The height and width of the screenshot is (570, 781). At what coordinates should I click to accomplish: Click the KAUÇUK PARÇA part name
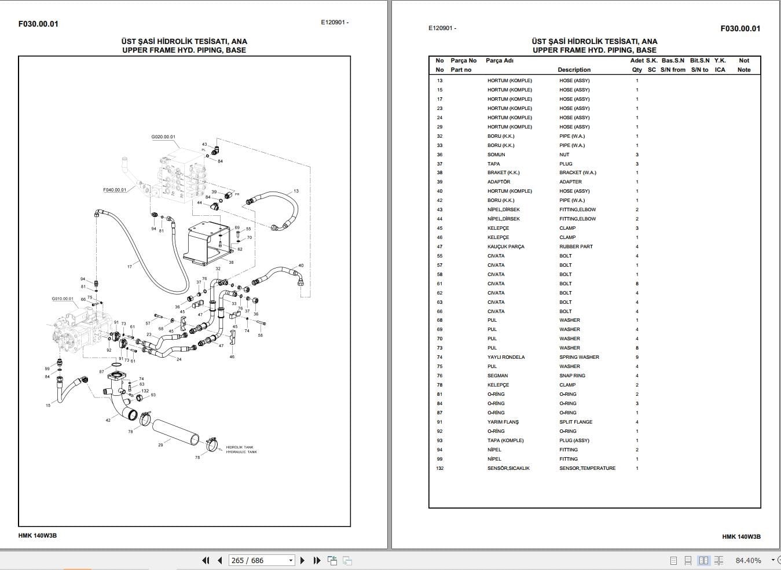point(505,247)
